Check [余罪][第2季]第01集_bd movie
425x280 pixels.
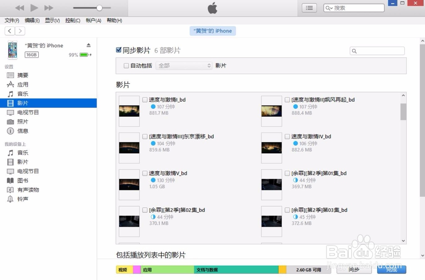pyautogui.click(x=287, y=173)
